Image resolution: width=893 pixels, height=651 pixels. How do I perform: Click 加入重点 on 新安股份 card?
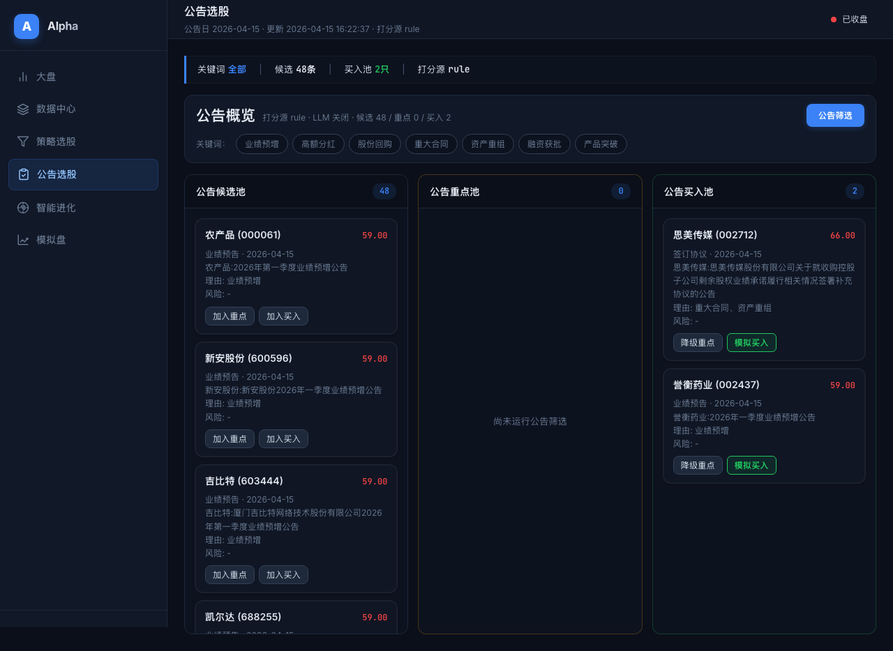coord(230,438)
